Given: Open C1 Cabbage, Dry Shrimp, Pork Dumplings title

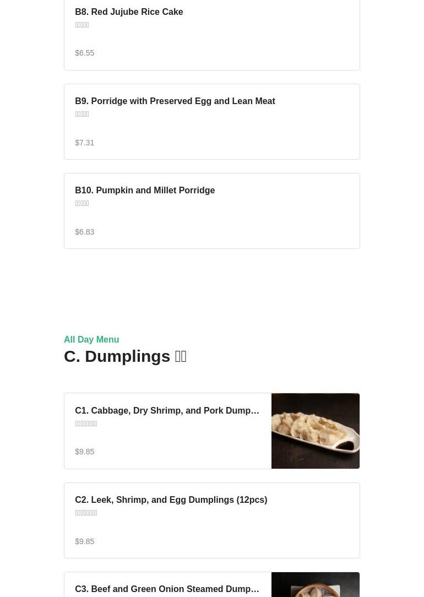Looking at the screenshot, I should tap(167, 410).
